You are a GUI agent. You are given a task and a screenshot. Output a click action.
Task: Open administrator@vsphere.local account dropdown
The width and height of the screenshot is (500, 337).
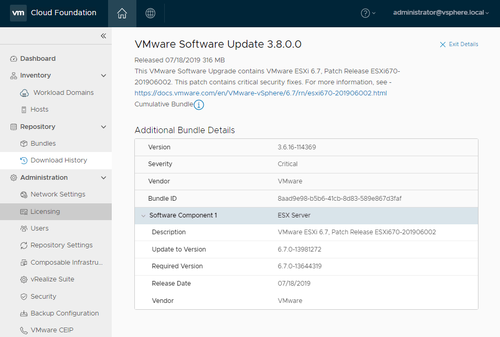click(441, 13)
